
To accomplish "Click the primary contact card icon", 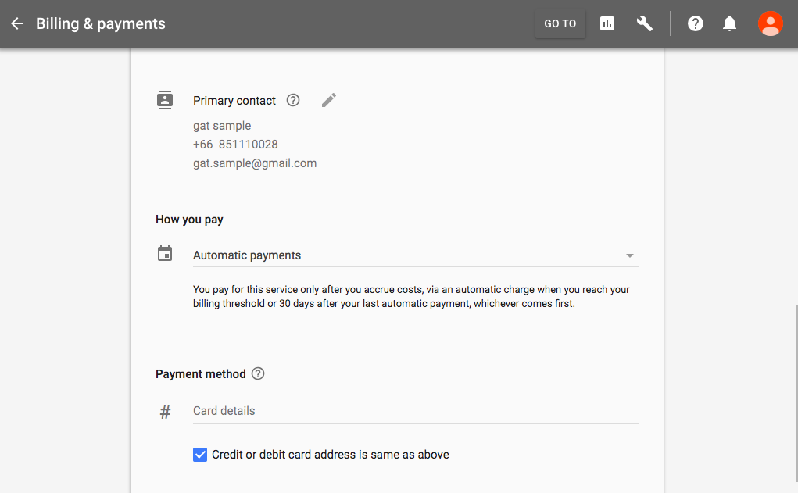I will [165, 100].
